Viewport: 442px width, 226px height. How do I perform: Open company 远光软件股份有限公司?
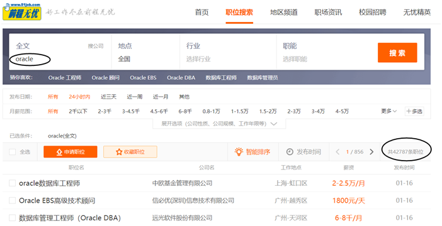tap(182, 218)
